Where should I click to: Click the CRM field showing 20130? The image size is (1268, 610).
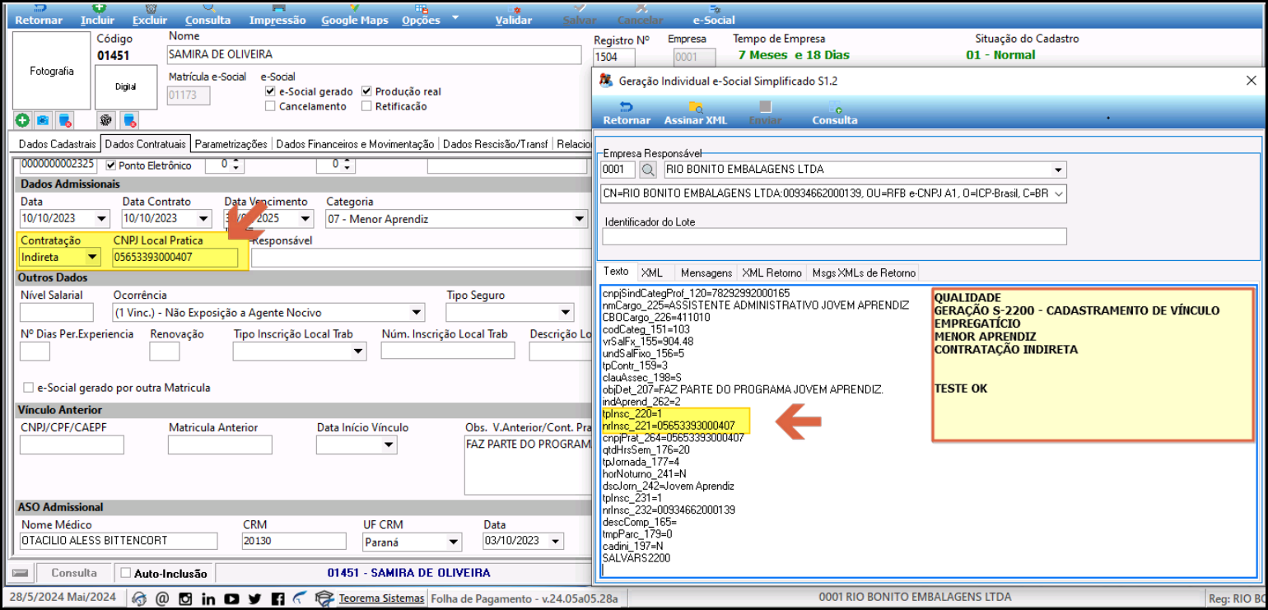tap(294, 541)
